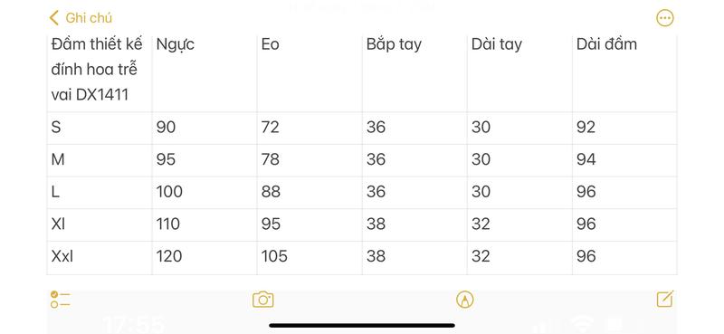Image resolution: width=724 pixels, height=334 pixels.
Task: Select the Đầm thiết kế title cell
Action: coord(100,73)
